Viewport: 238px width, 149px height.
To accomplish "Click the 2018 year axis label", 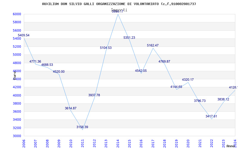I will click(x=165, y=144).
